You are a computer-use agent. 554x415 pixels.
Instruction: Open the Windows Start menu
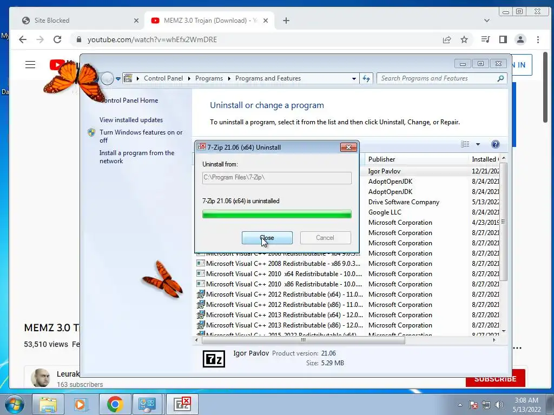(14, 404)
